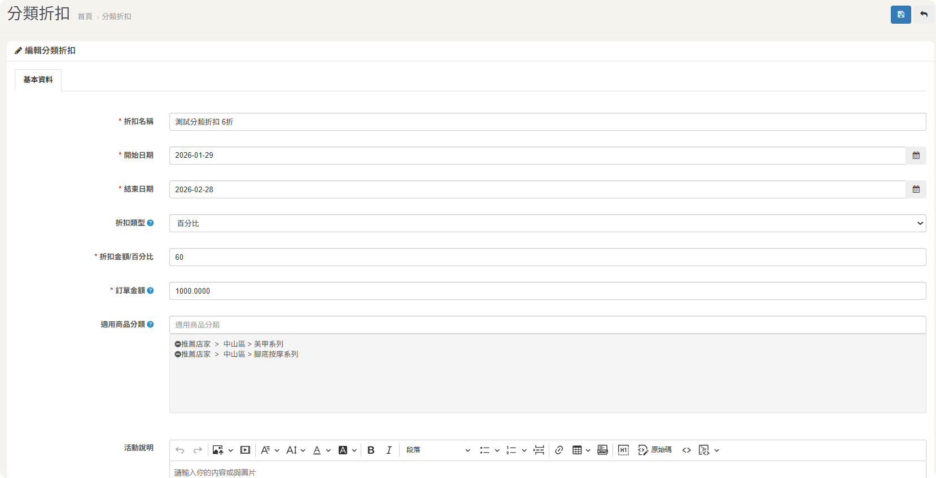Open the font size tool

[x=291, y=450]
